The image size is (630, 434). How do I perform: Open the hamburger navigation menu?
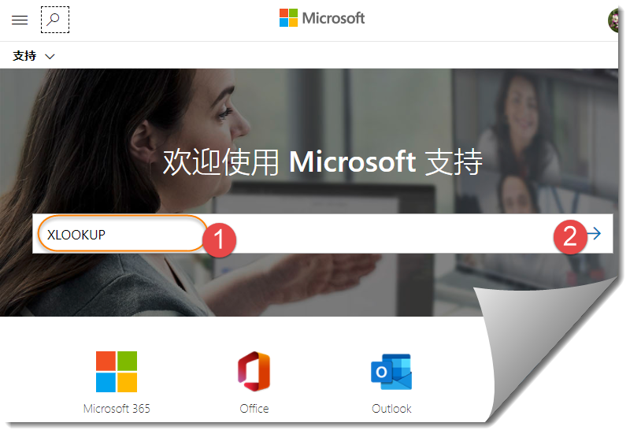tap(20, 20)
